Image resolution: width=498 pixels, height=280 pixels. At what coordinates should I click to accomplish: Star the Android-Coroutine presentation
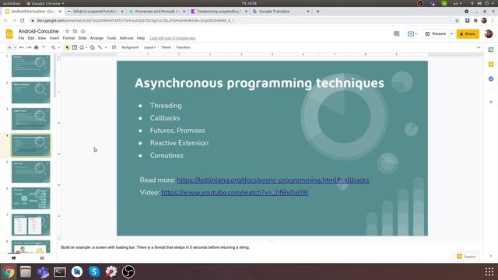click(x=68, y=31)
